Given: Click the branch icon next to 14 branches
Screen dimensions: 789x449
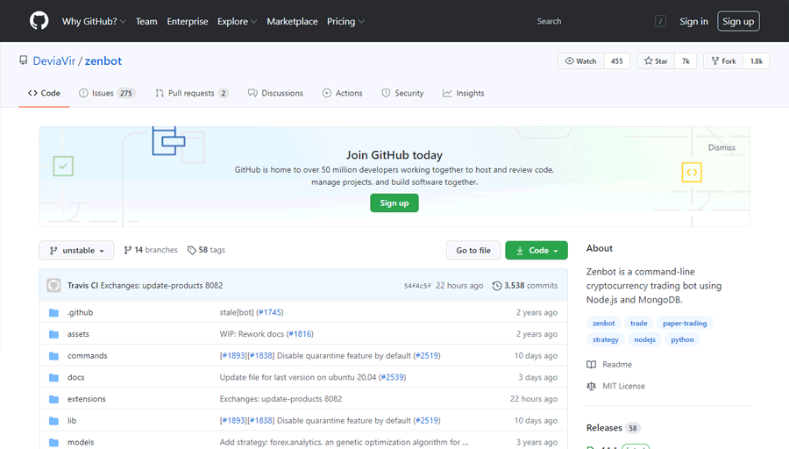Looking at the screenshot, I should [x=128, y=250].
